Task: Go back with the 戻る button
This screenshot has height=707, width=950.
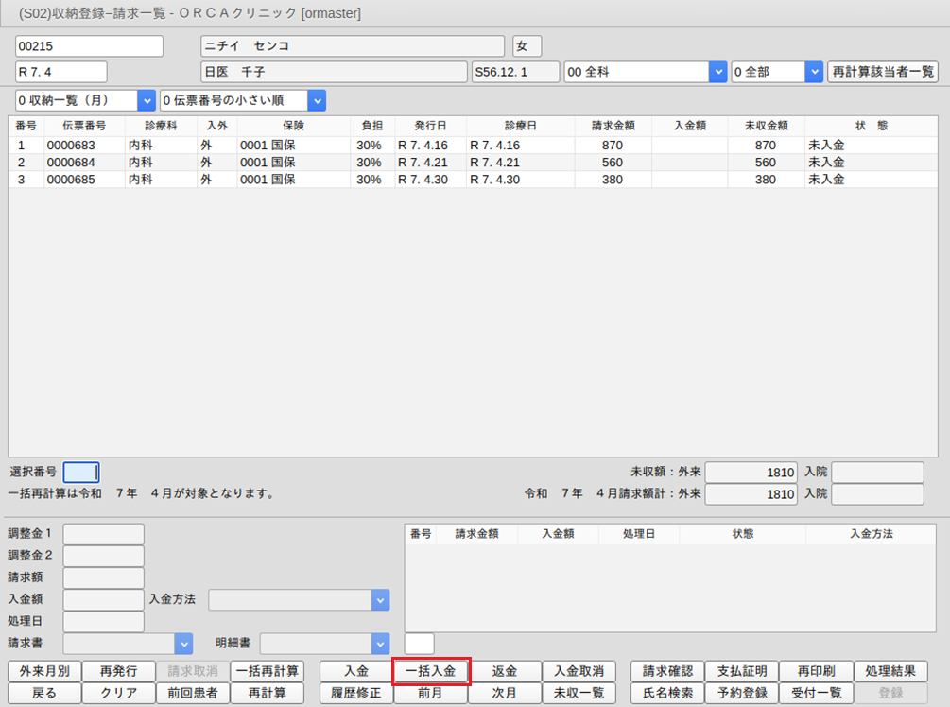Action: click(43, 693)
